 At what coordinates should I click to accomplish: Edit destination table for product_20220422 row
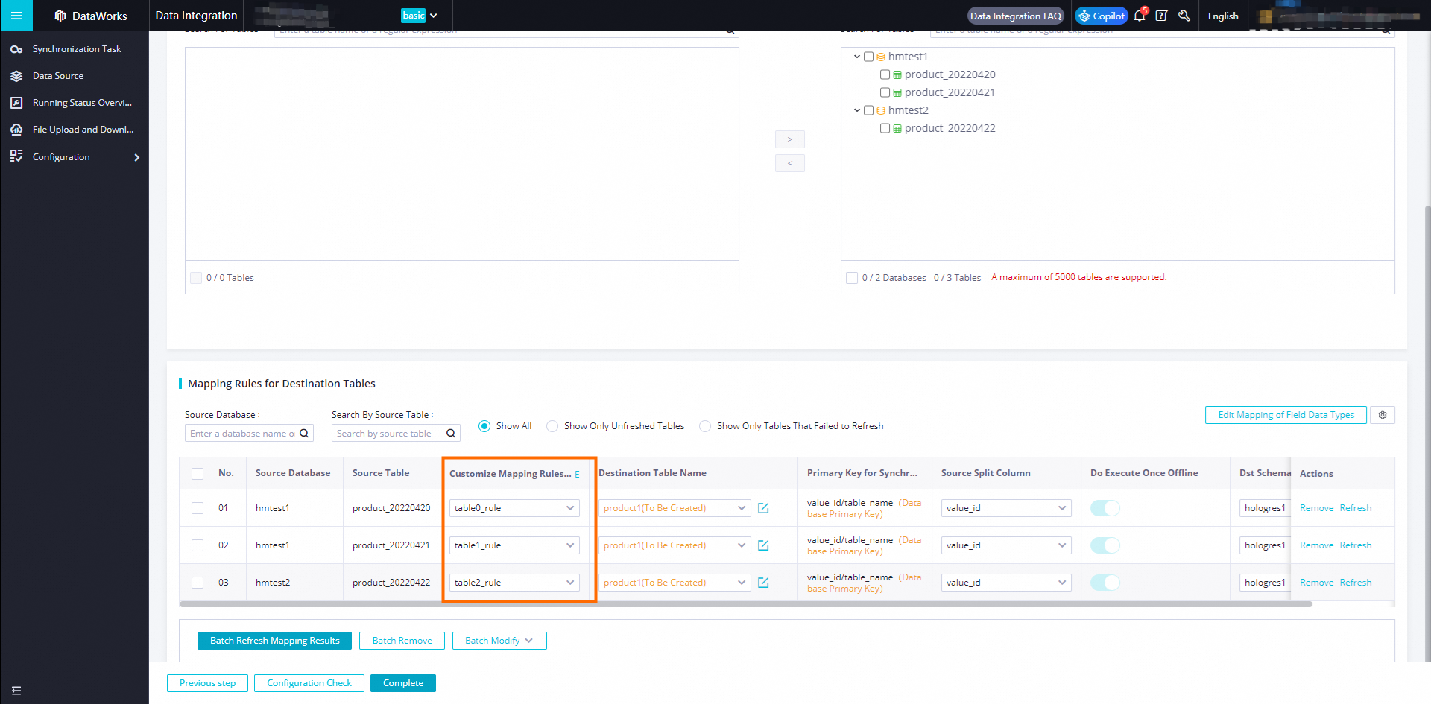[763, 583]
